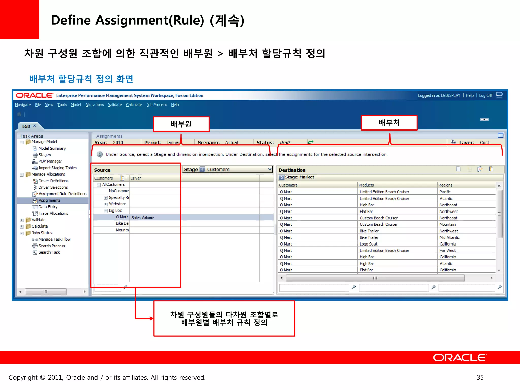Open Trace Allocations in Task Areas
The image size is (520, 390).
[53, 213]
